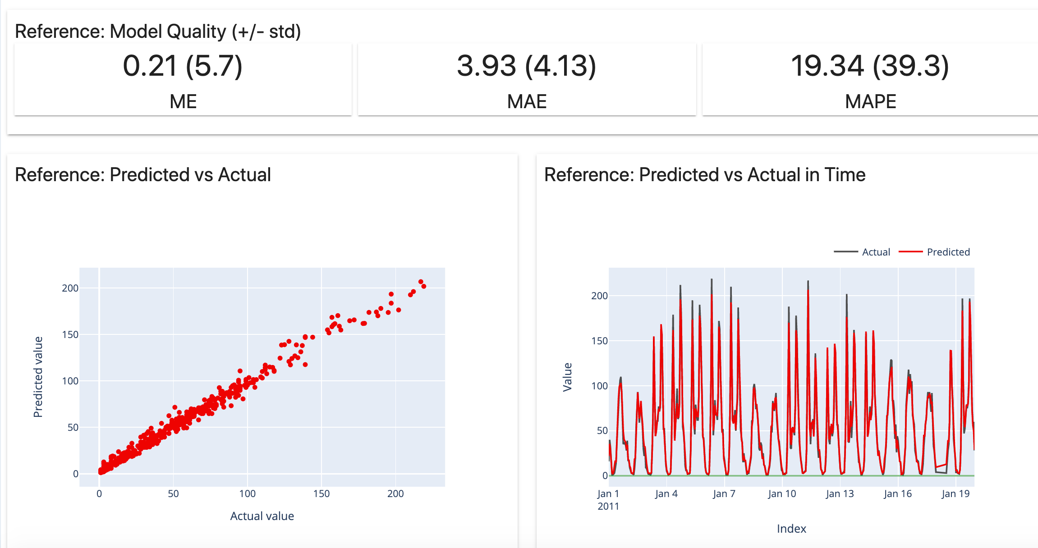
Task: Select the ME metric label
Action: pos(183,101)
